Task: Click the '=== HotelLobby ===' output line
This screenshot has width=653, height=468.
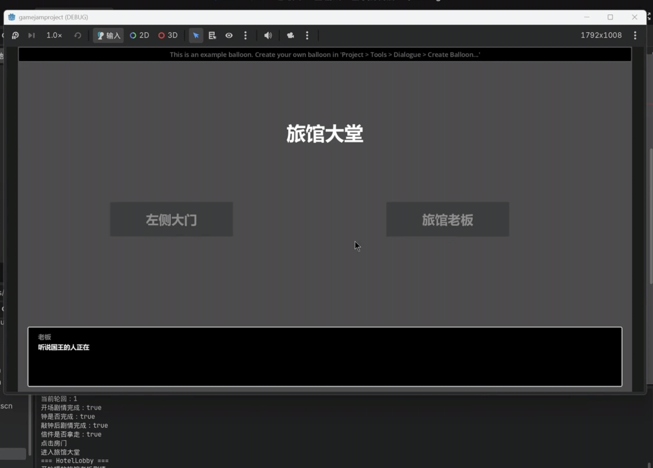Action: (x=75, y=461)
